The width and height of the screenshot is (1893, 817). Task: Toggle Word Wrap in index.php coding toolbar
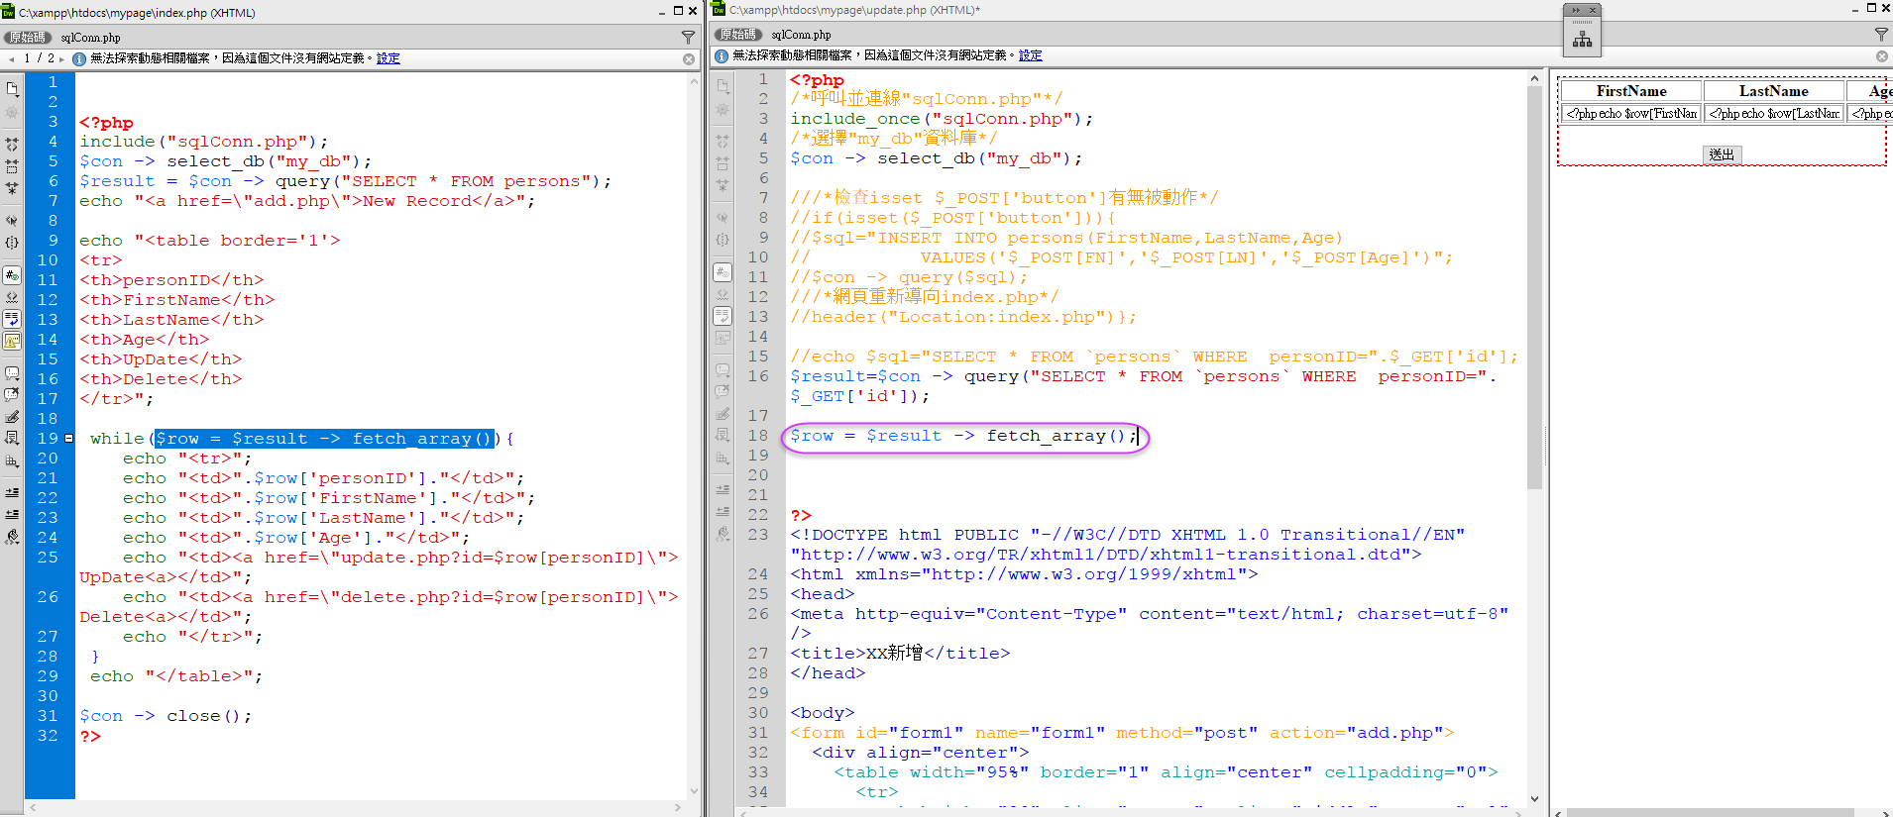point(12,319)
